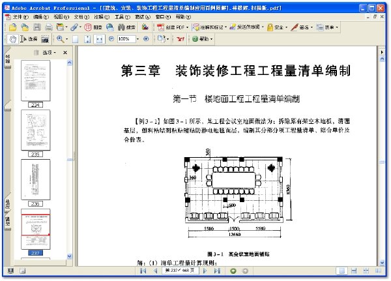The image size is (391, 281).
Task: Select Continuous-Facing layout in the status bar
Action: pyautogui.click(x=366, y=271)
